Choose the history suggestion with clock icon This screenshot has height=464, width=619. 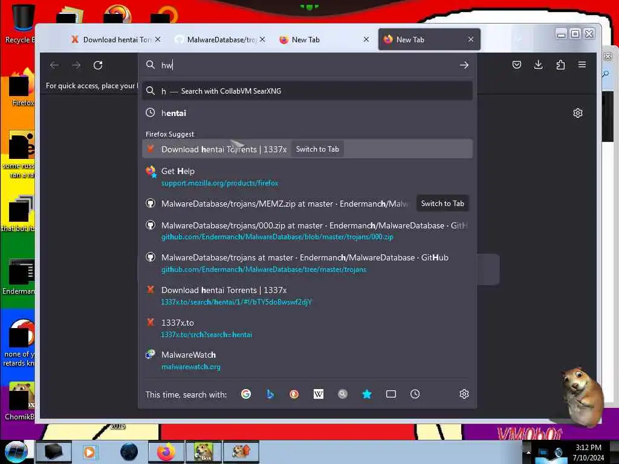coord(307,113)
